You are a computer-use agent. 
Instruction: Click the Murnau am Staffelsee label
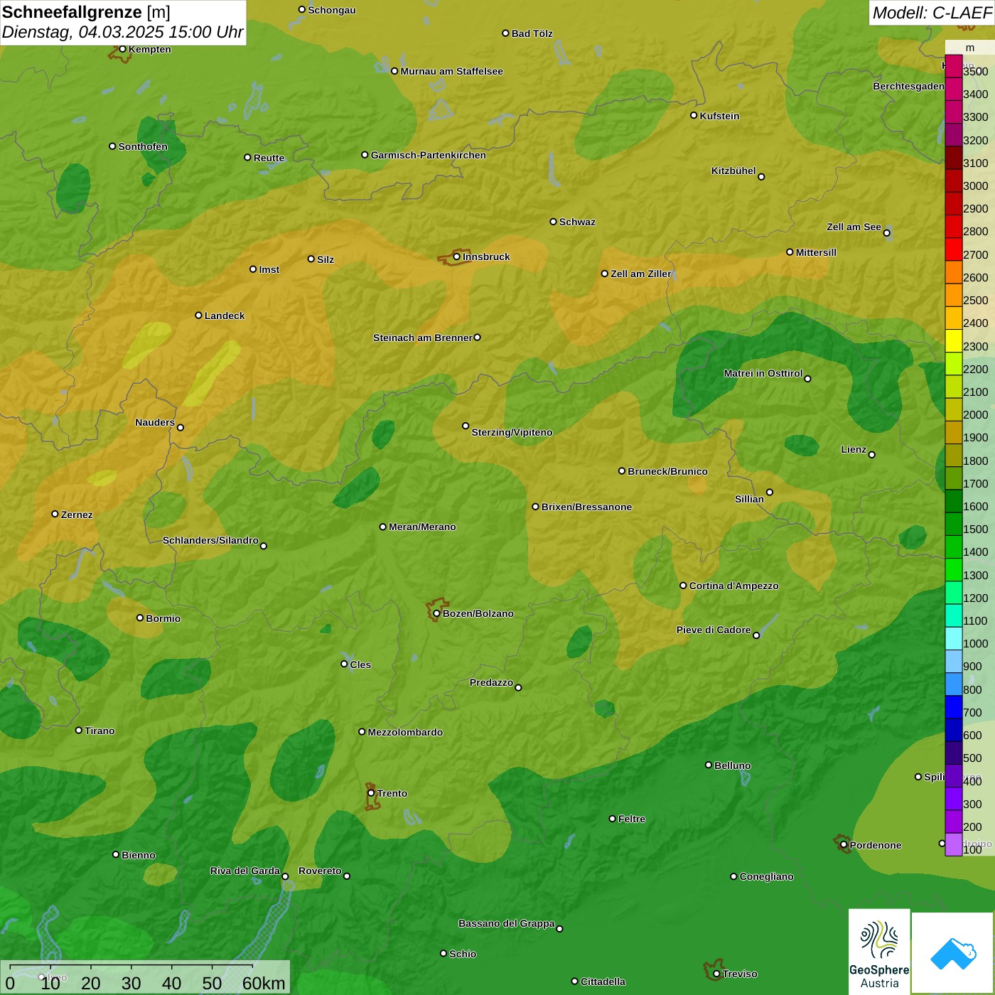[451, 71]
